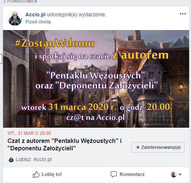
Task: Expand the dropdown arrow next to user avatar
Action: click(180, 174)
